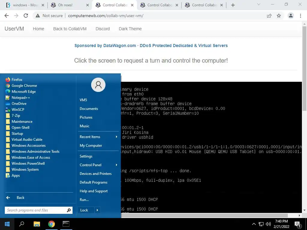This screenshot has width=307, height=230.
Task: Open Chrome's three-dot menu
Action: click(x=300, y=16)
